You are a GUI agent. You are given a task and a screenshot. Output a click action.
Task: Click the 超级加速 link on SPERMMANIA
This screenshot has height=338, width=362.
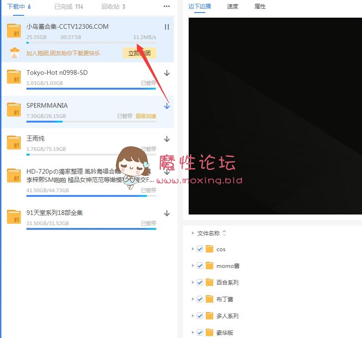point(146,116)
